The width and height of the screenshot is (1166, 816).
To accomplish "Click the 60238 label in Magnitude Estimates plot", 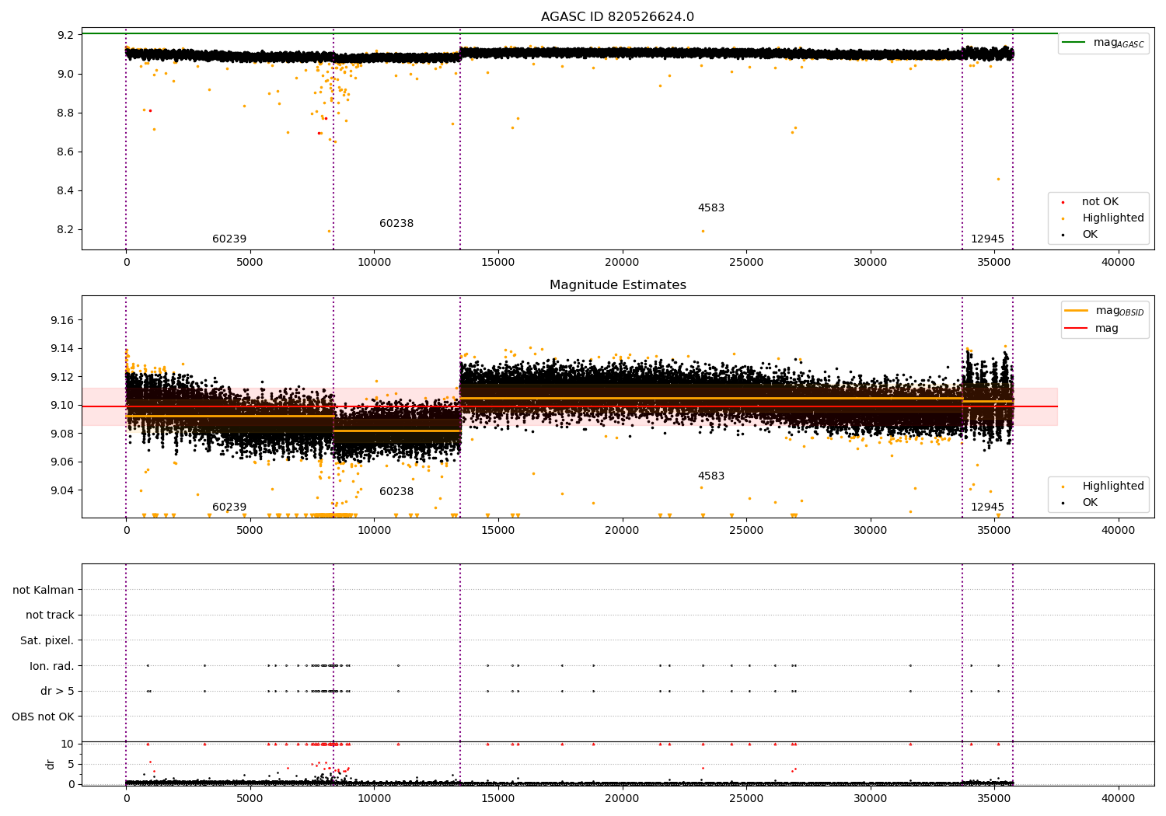I will [x=396, y=491].
